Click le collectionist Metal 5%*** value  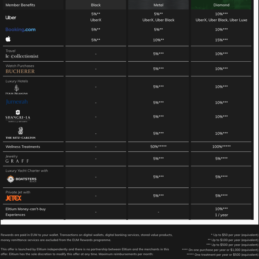tap(159, 54)
